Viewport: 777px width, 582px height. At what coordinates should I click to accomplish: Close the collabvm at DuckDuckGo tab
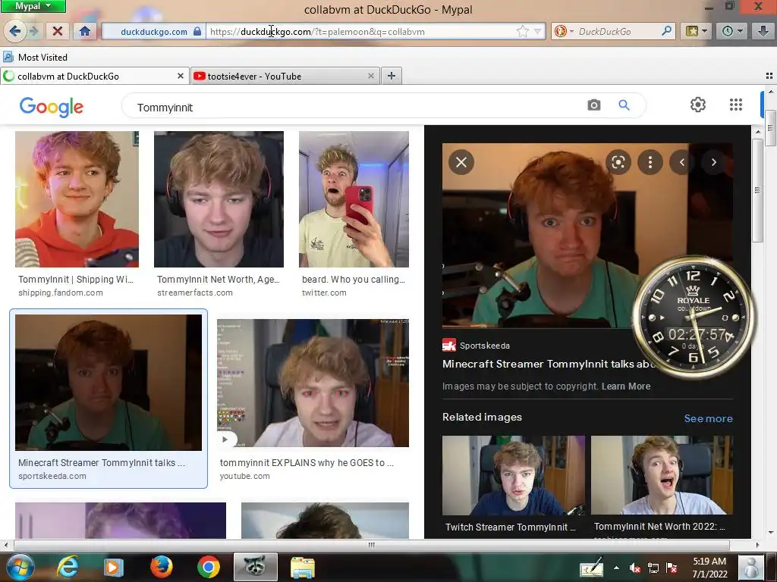[181, 76]
